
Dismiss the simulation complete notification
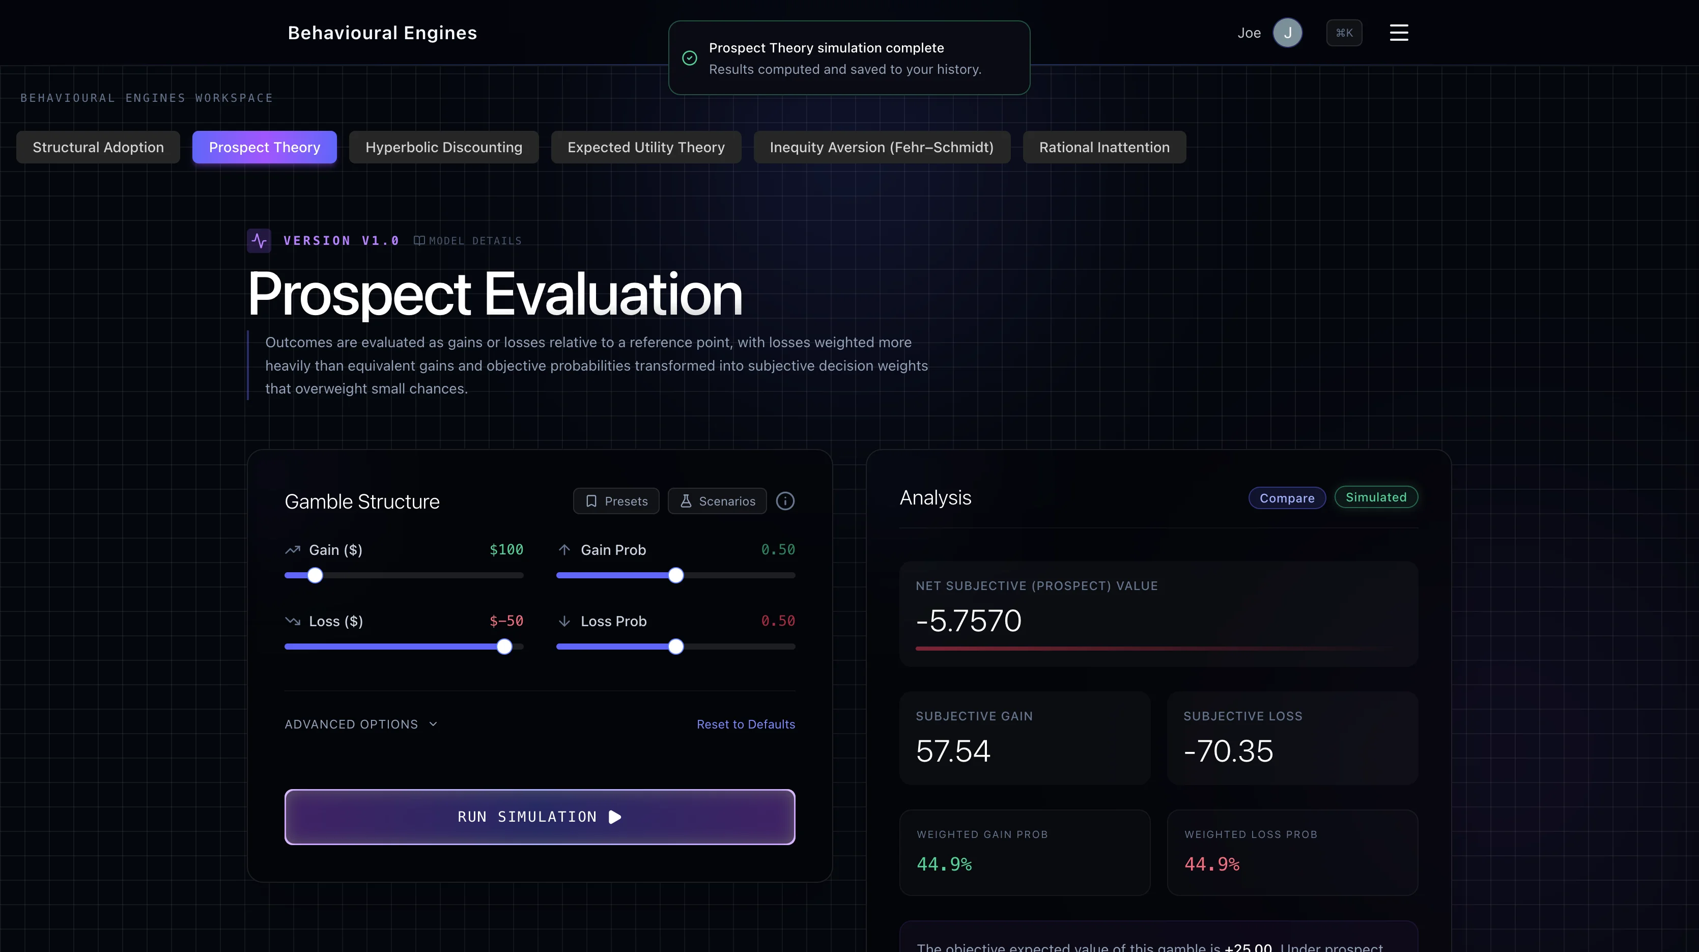coord(849,58)
